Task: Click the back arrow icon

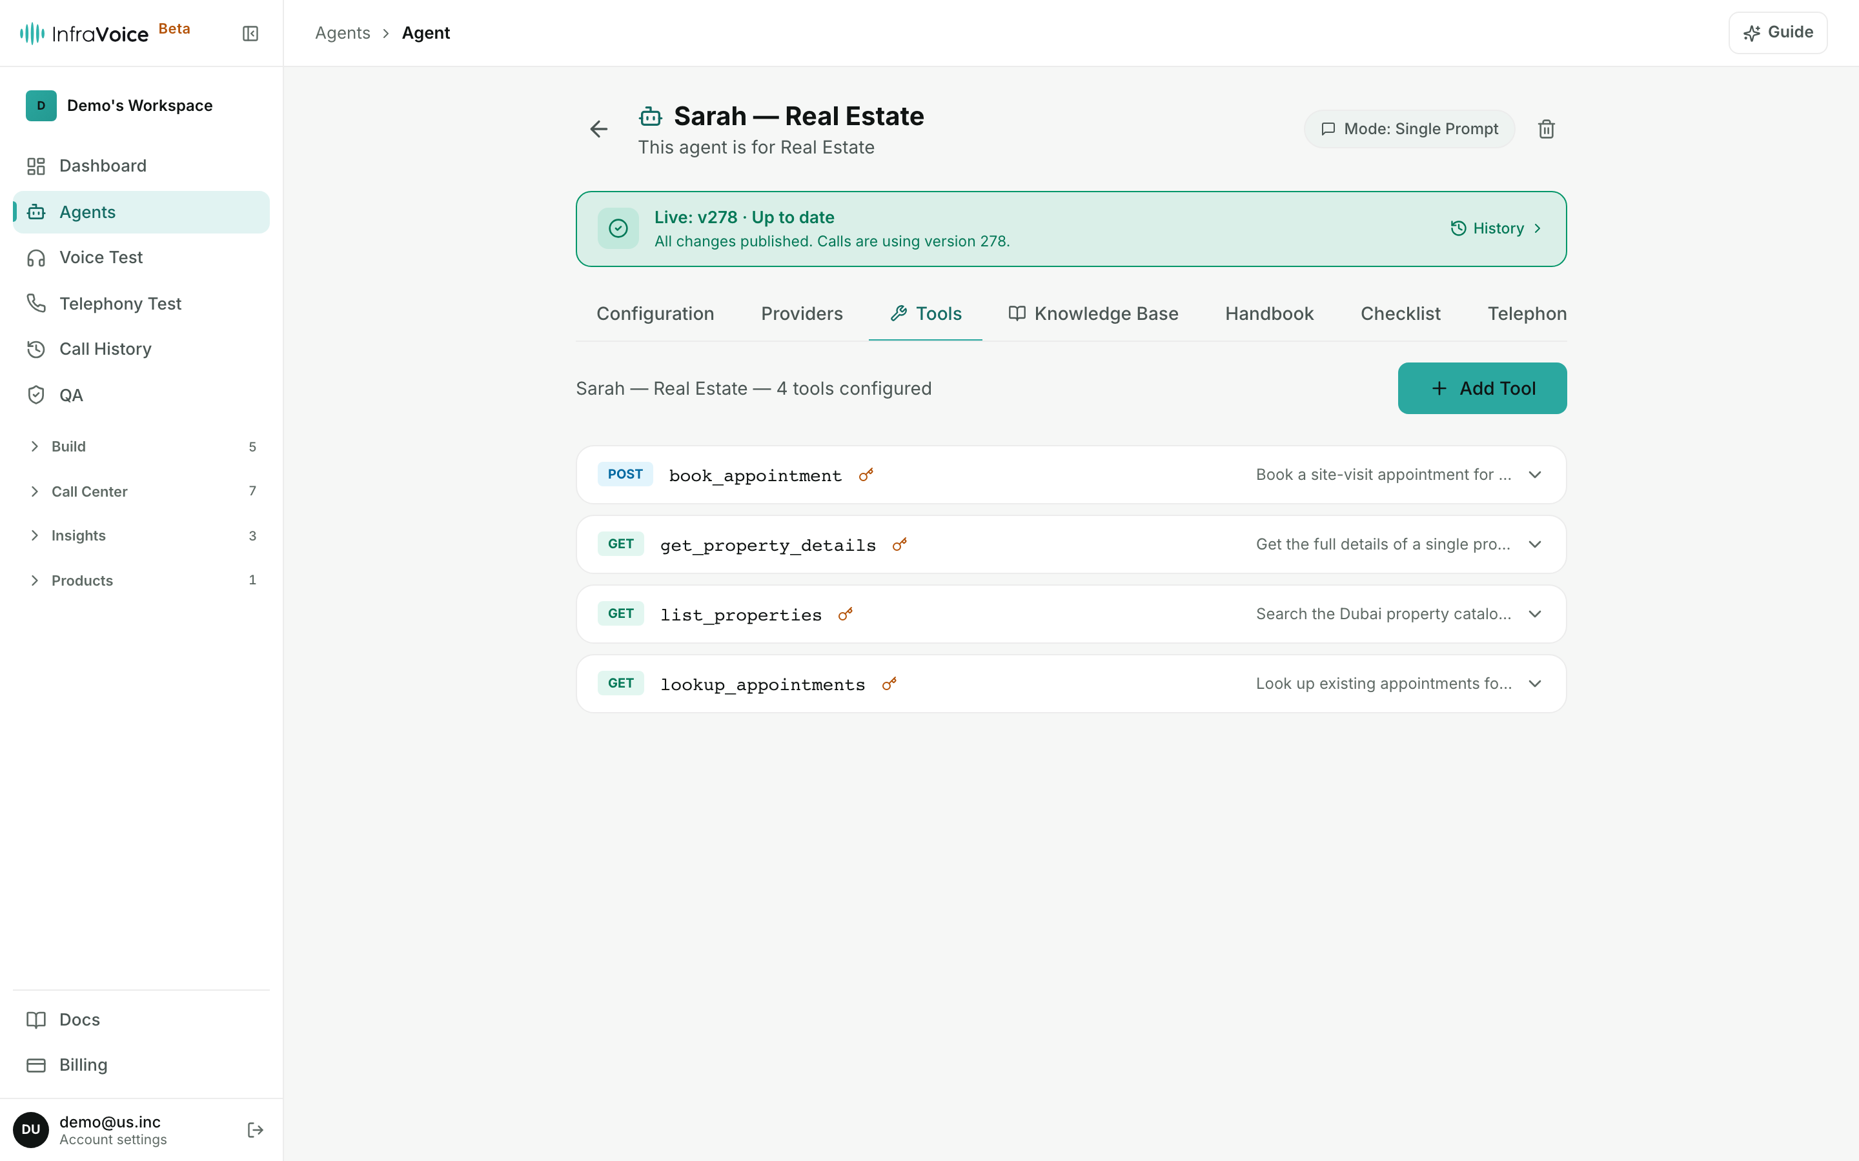Action: (x=599, y=129)
